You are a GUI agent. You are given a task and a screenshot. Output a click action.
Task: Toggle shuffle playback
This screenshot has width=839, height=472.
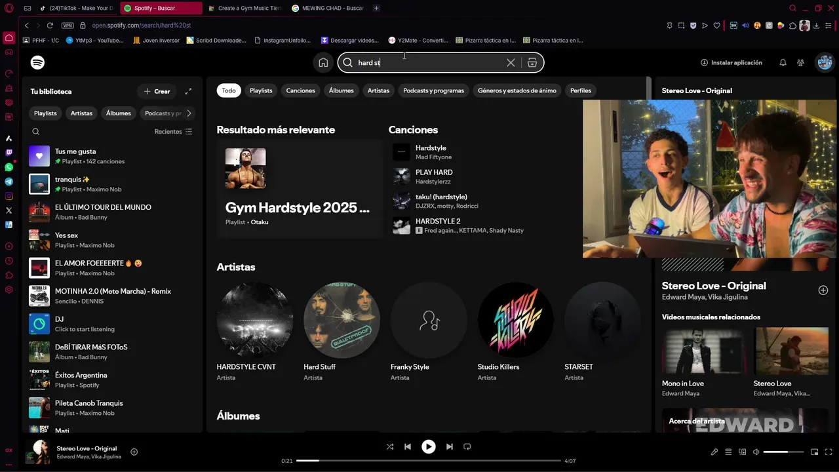[390, 446]
